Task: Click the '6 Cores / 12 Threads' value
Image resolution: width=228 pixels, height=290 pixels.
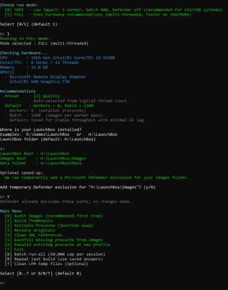Action: 55,63
